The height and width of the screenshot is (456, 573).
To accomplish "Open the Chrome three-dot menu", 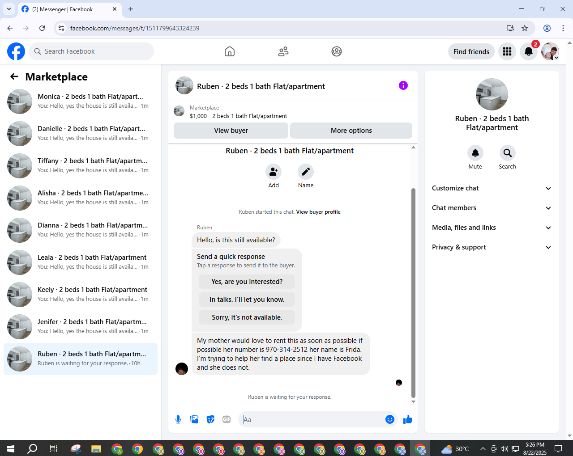I will (x=563, y=28).
